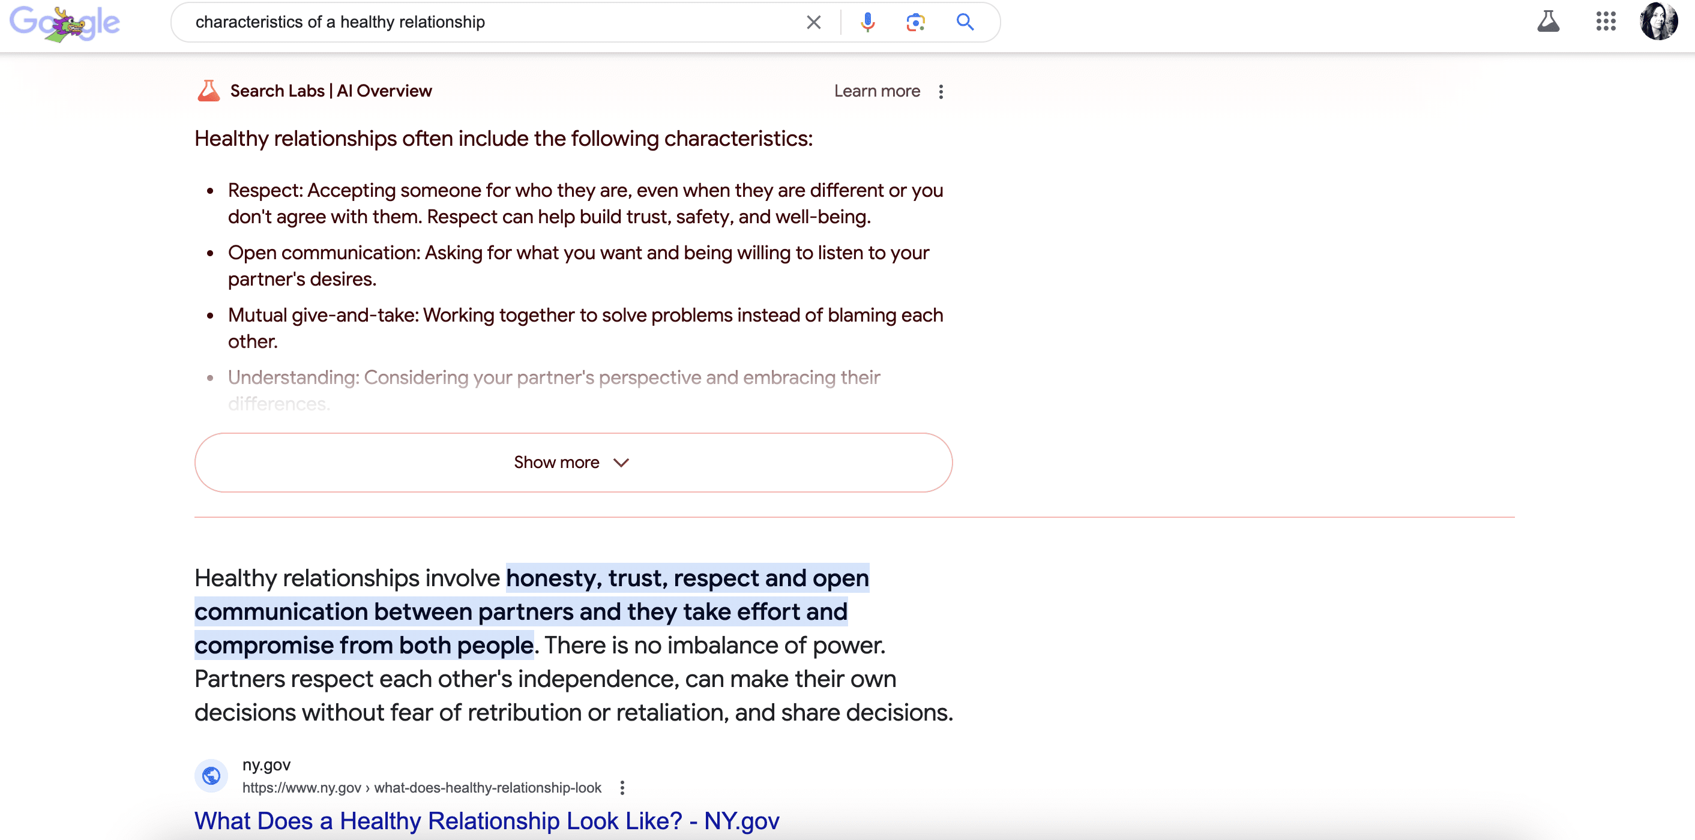Open AI Overview three-dot options menu
Screen dimensions: 1695x840
[941, 91]
